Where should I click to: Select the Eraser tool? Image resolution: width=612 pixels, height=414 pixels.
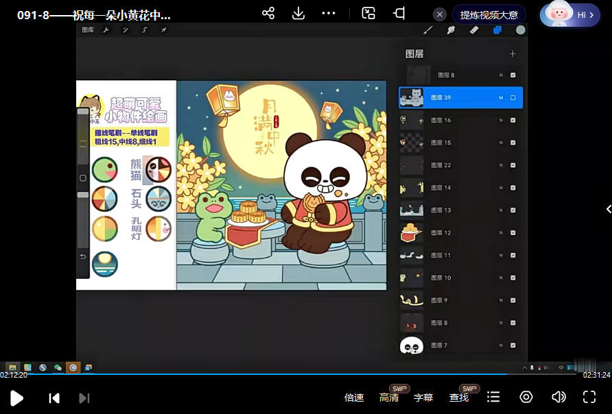473,31
